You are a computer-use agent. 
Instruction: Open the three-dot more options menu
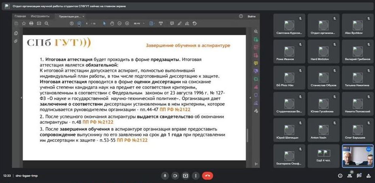[x=196, y=176]
